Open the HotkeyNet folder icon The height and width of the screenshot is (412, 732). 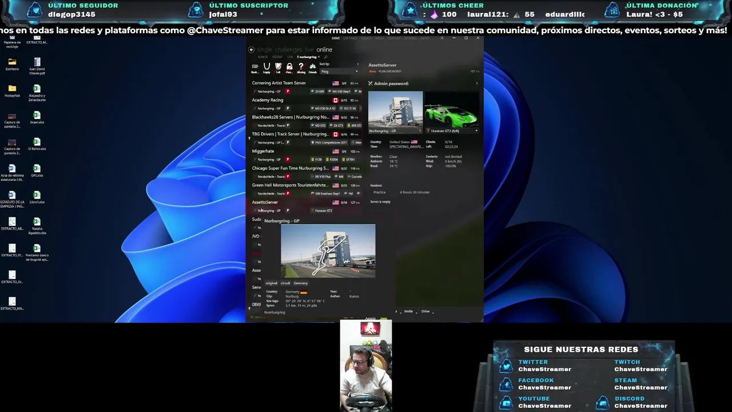(12, 91)
